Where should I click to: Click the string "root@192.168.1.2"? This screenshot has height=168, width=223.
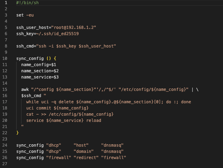tap(74, 28)
